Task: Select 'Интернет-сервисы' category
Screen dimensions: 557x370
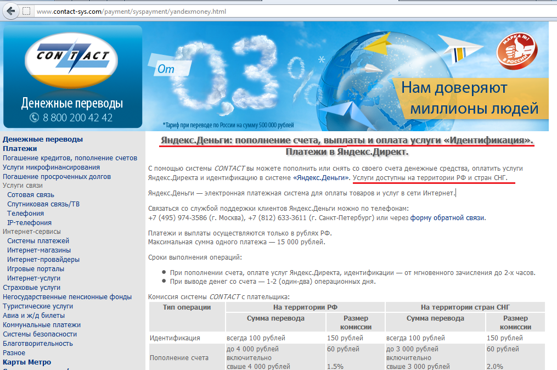Action: click(x=32, y=232)
